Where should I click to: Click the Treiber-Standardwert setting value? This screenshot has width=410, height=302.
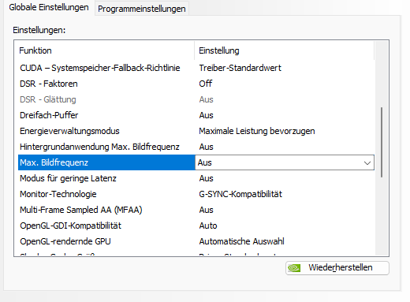pos(240,68)
